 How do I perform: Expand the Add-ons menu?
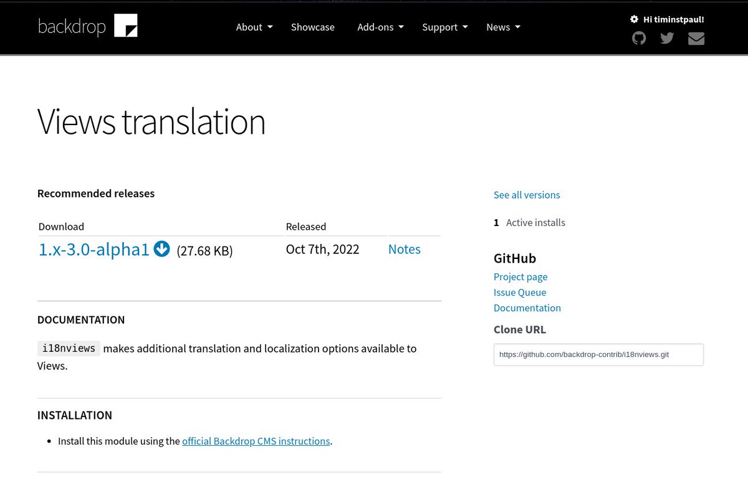point(380,27)
